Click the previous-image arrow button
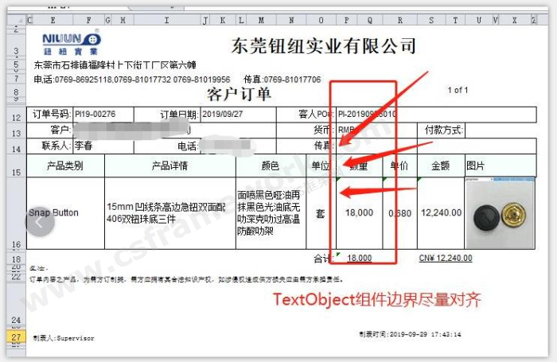The height and width of the screenshot is (362, 557). click(x=36, y=222)
